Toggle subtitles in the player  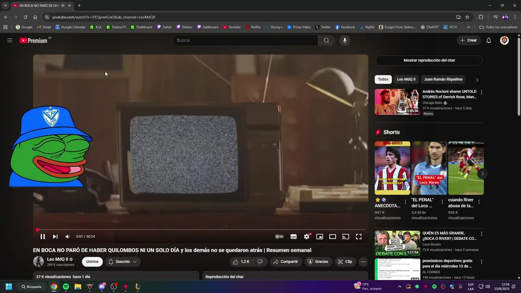pos(293,236)
